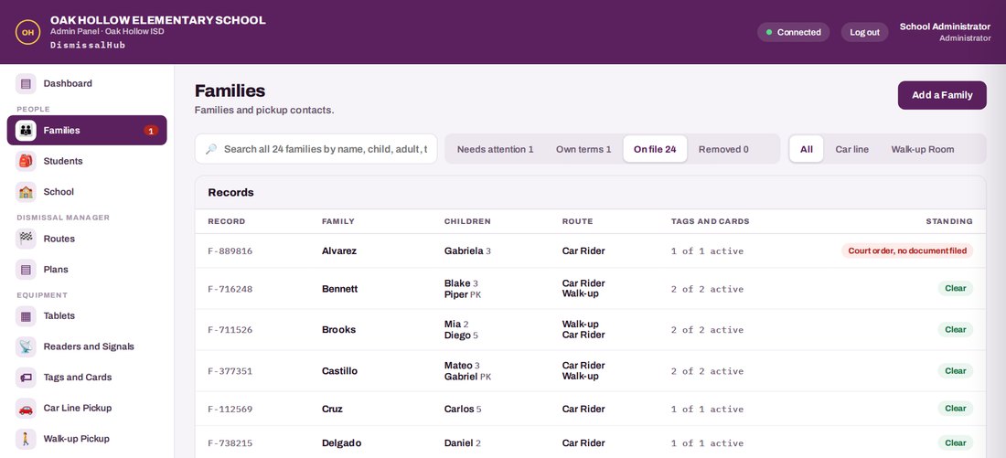The width and height of the screenshot is (1006, 458).
Task: Click child Gabriela in Alvarez row
Action: 467,250
